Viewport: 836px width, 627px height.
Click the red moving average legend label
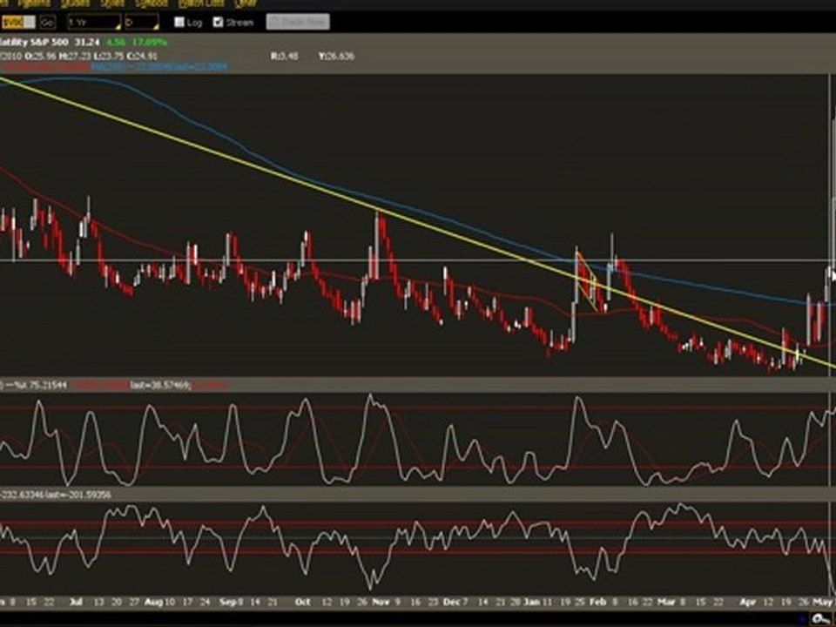[44, 67]
